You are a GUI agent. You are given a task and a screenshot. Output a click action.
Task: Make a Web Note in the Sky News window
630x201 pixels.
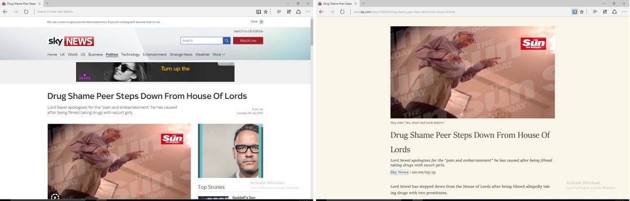pos(289,12)
